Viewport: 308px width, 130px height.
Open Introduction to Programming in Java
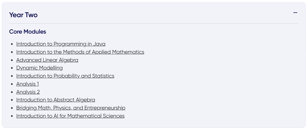(61, 44)
